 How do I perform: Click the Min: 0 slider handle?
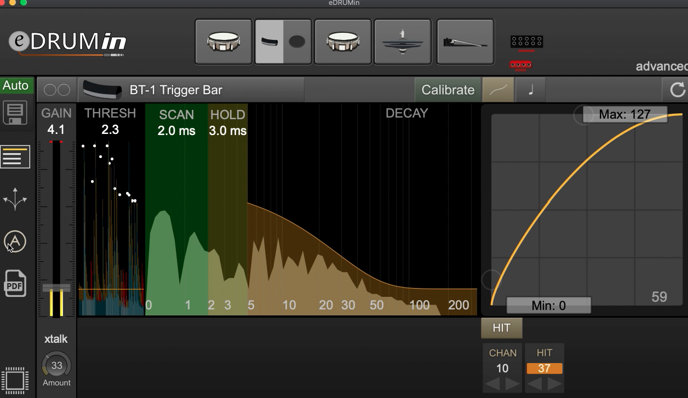click(x=548, y=305)
